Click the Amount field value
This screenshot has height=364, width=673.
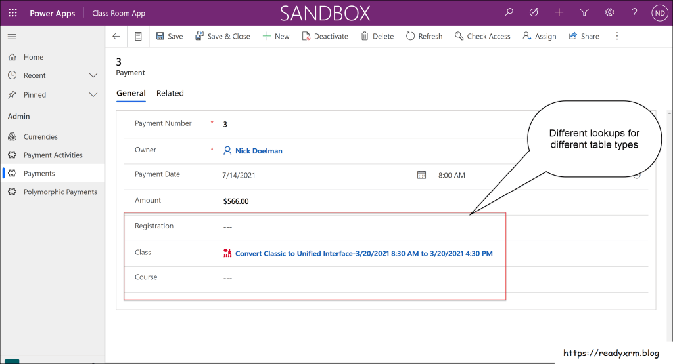[236, 201]
